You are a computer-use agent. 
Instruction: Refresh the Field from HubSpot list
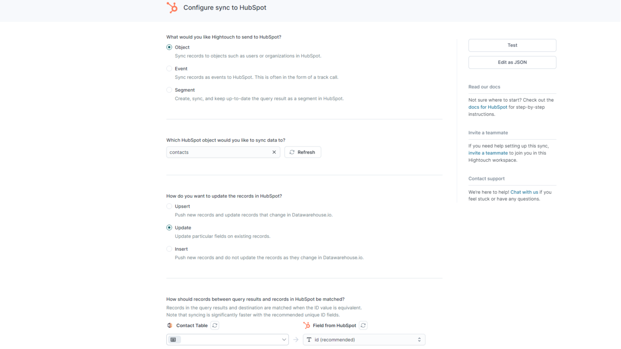(363, 326)
